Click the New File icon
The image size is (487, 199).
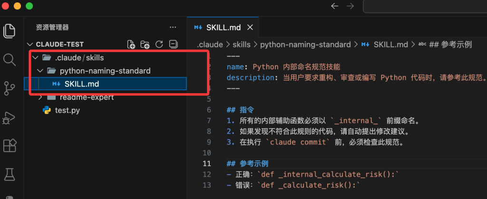131,44
